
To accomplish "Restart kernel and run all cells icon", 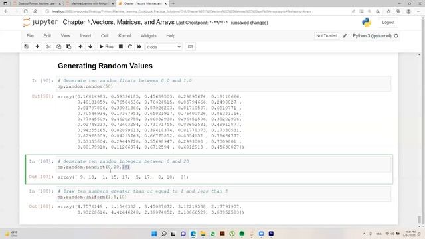I will 139,47.
